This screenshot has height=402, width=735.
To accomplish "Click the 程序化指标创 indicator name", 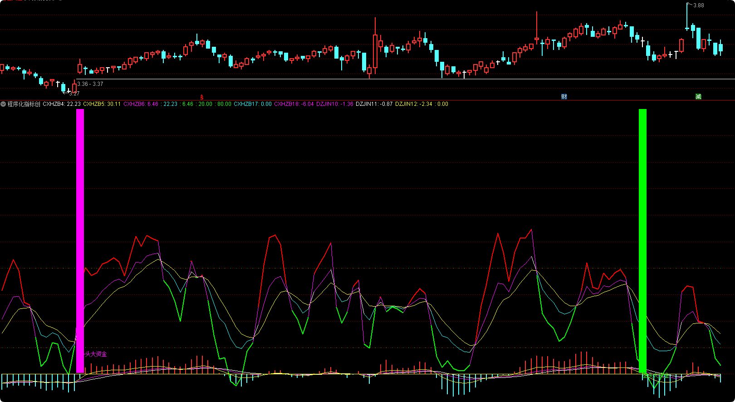I will click(24, 104).
